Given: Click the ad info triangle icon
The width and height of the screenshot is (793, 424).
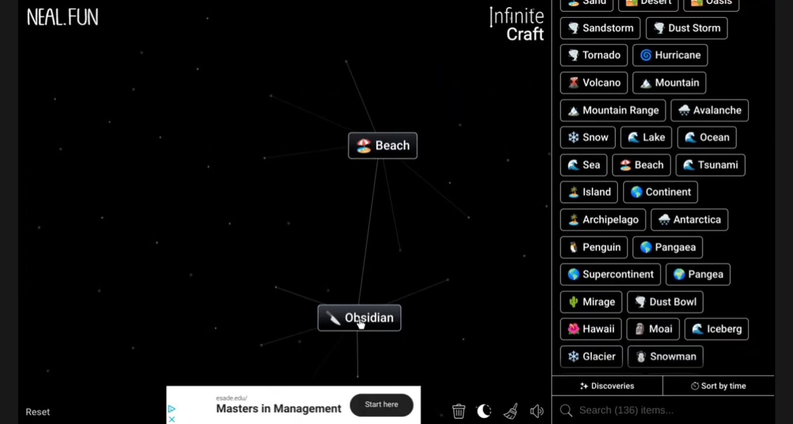Looking at the screenshot, I should (172, 409).
